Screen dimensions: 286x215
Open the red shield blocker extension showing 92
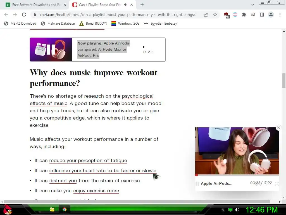pos(227,15)
